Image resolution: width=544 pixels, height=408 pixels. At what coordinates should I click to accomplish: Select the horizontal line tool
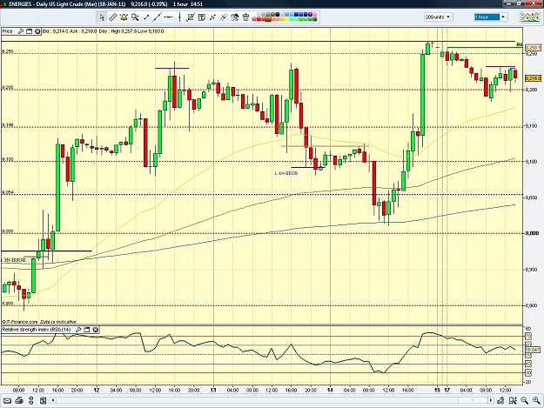pyautogui.click(x=169, y=17)
